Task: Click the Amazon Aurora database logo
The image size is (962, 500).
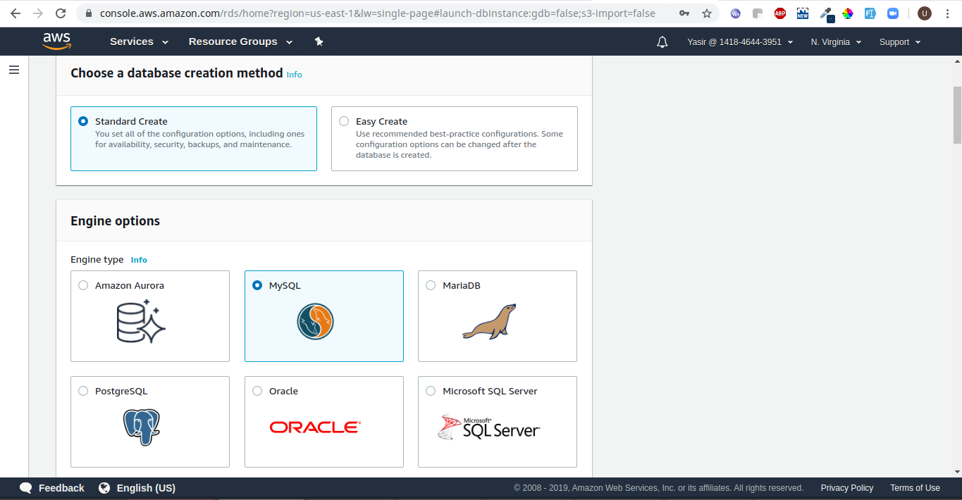Action: [140, 321]
